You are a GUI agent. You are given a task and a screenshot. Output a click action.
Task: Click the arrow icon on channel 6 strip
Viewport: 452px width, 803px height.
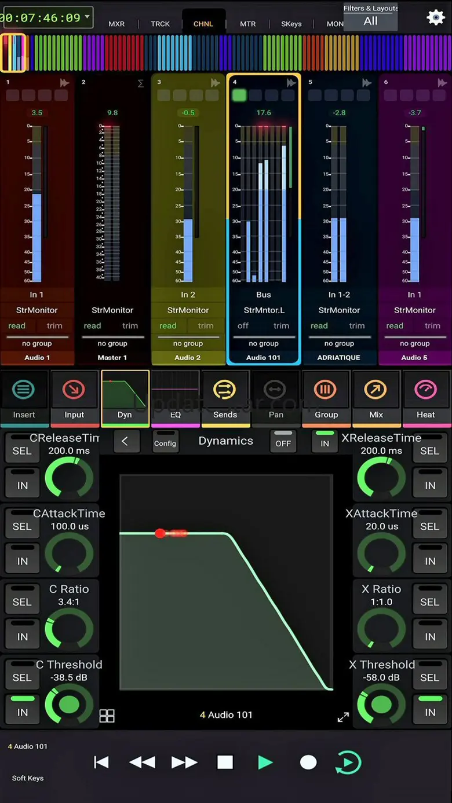click(x=442, y=83)
